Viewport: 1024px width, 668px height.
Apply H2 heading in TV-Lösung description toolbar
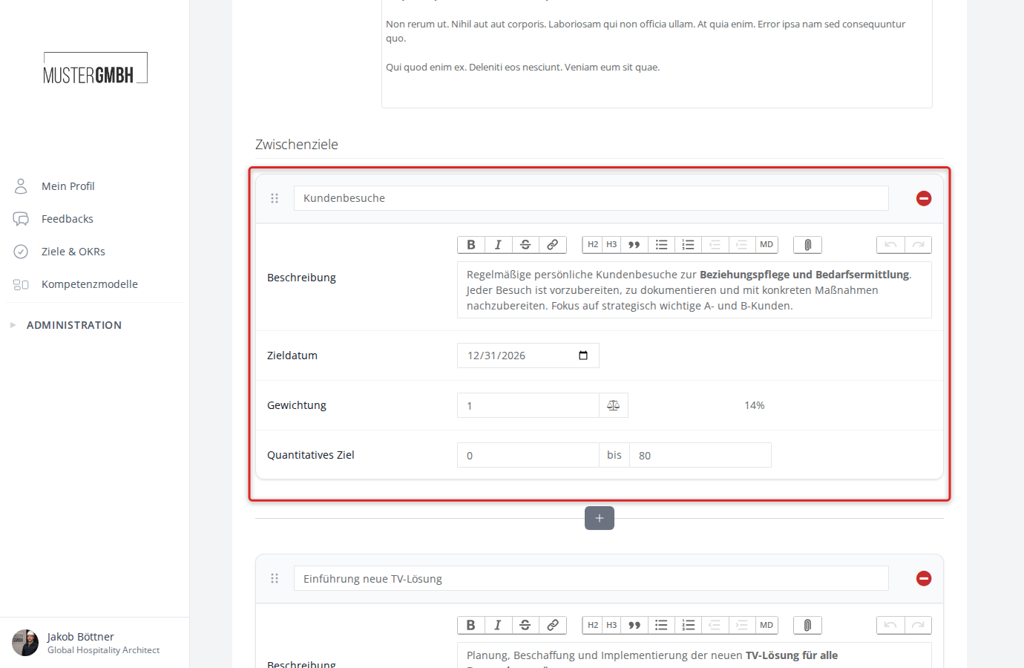click(593, 625)
